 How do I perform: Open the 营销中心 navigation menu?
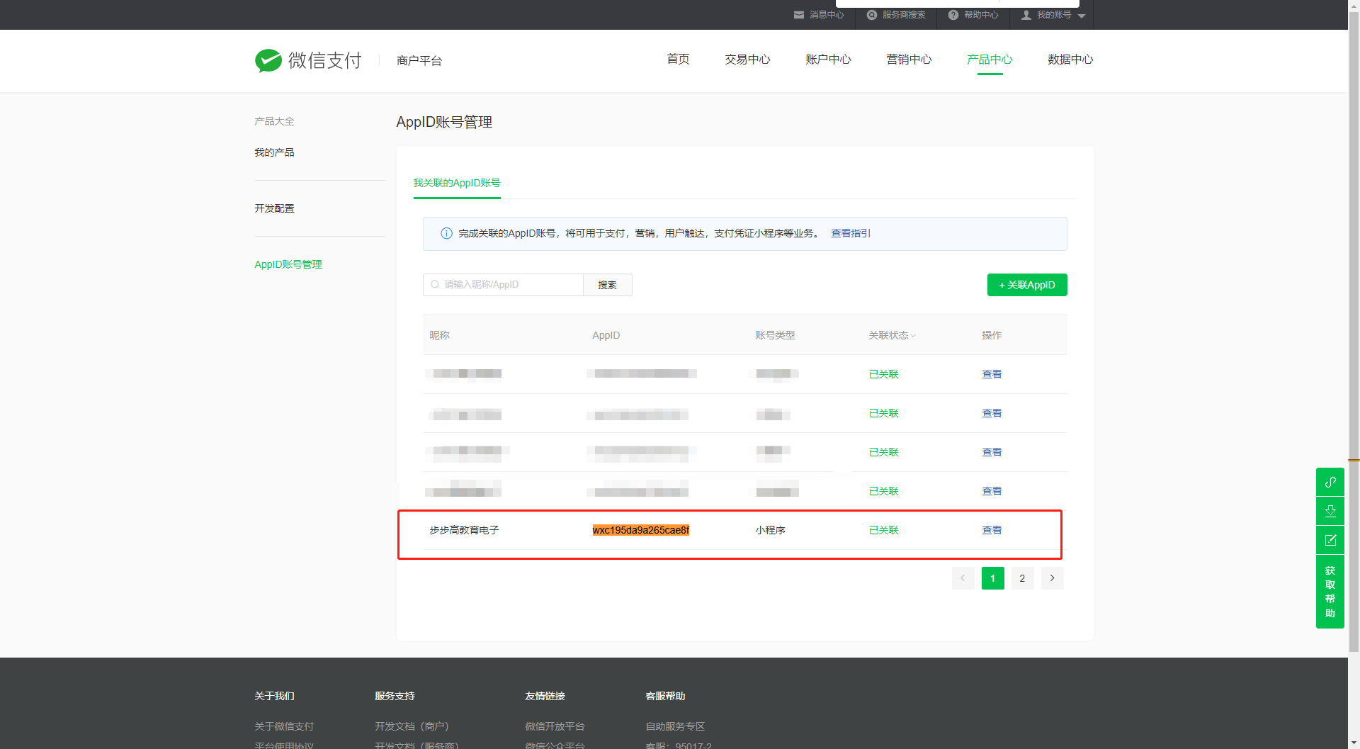coord(909,60)
